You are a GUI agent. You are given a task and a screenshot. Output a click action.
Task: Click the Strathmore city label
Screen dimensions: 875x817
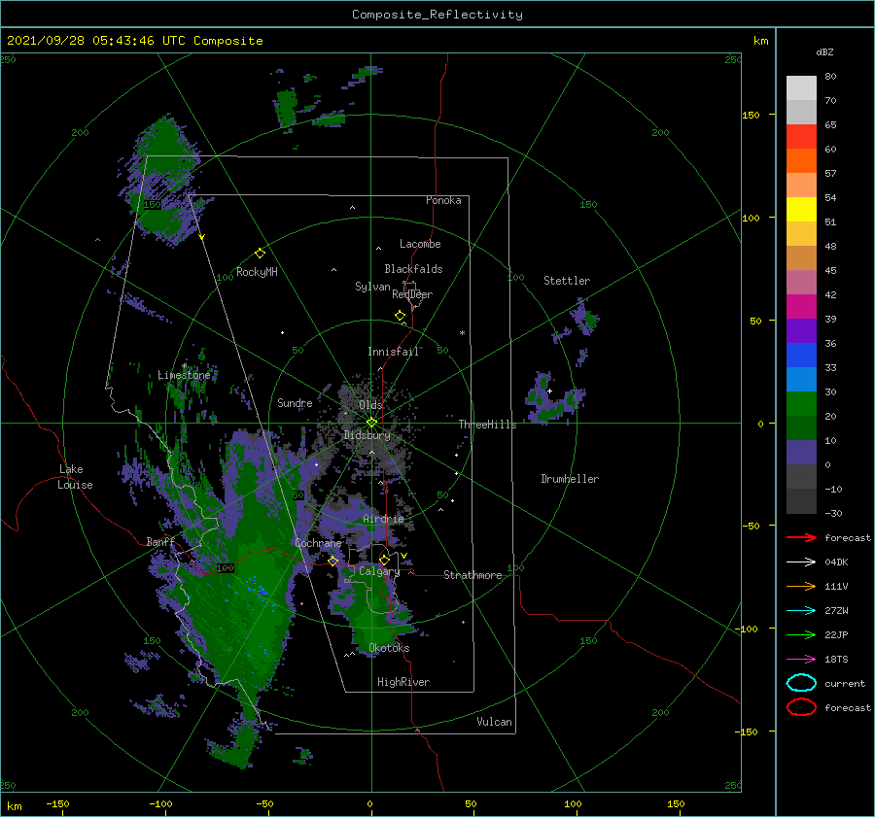coord(473,575)
